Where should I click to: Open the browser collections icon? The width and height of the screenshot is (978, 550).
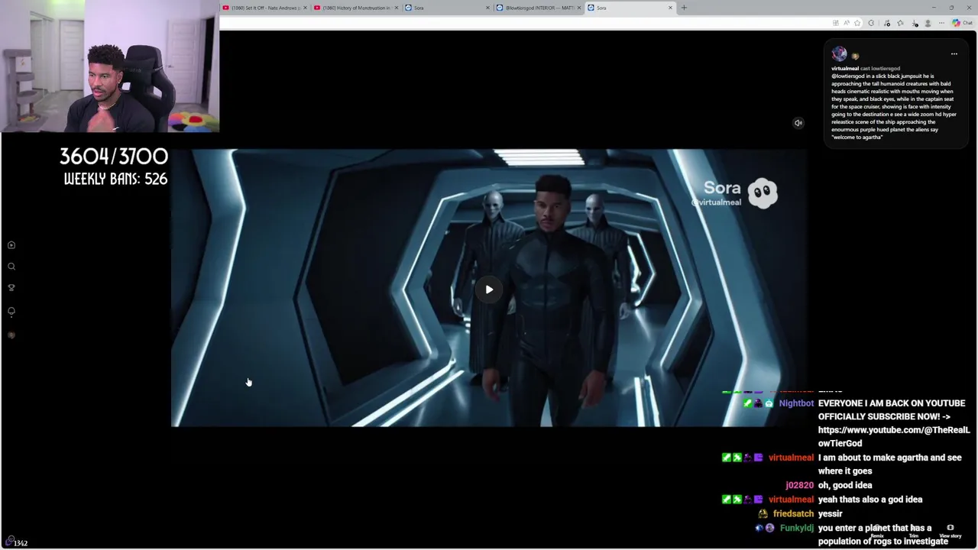(900, 23)
